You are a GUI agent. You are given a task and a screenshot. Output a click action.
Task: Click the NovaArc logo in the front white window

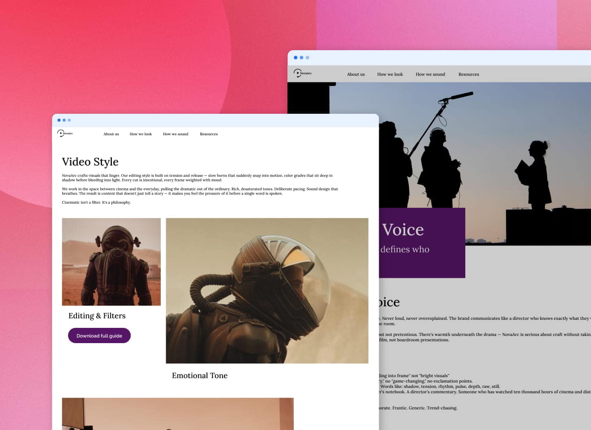[x=64, y=133]
